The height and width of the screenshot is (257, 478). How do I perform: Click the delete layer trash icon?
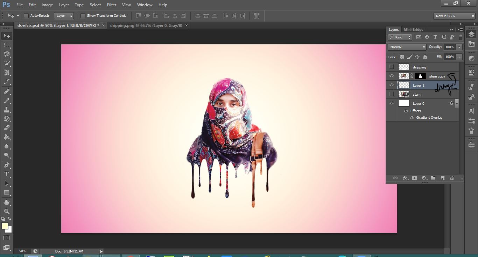(452, 178)
